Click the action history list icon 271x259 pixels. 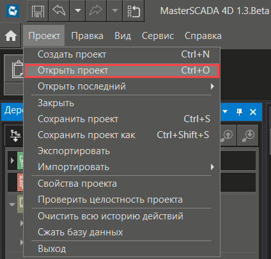tap(134, 11)
